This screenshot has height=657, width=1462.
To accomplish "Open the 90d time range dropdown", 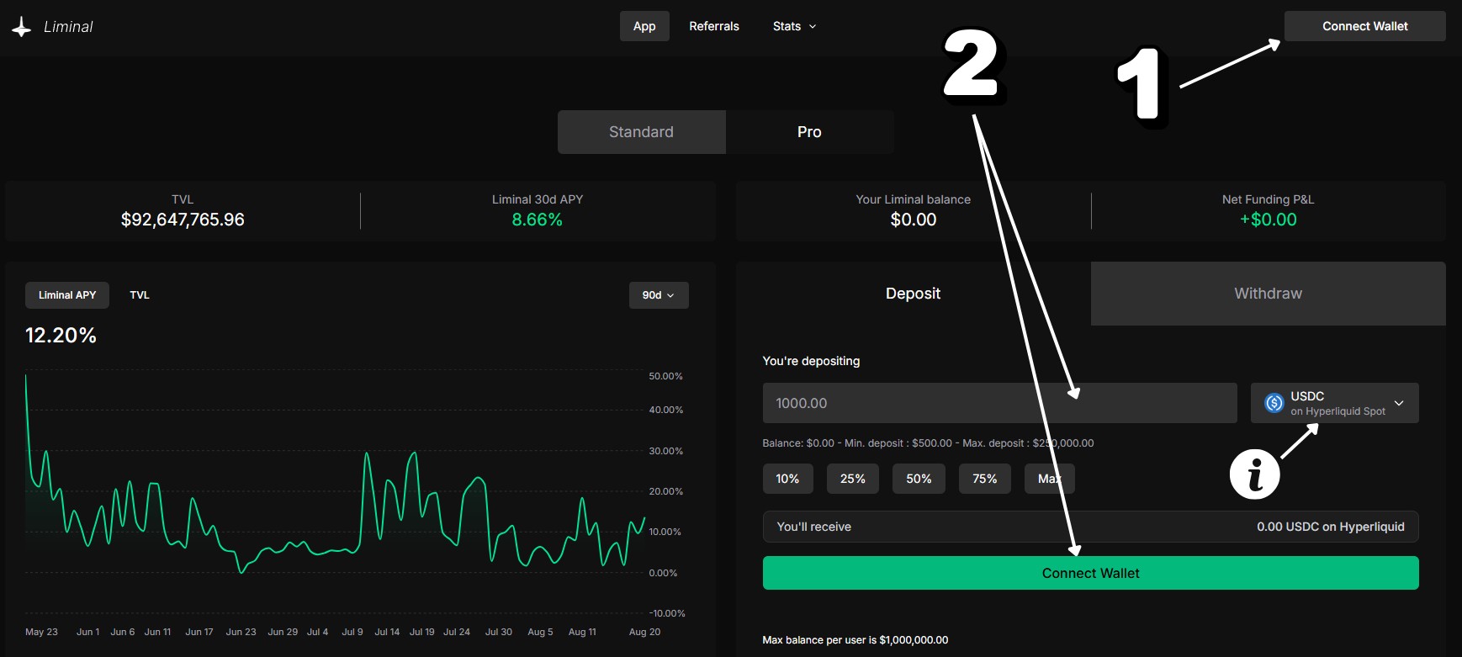I will click(x=658, y=295).
